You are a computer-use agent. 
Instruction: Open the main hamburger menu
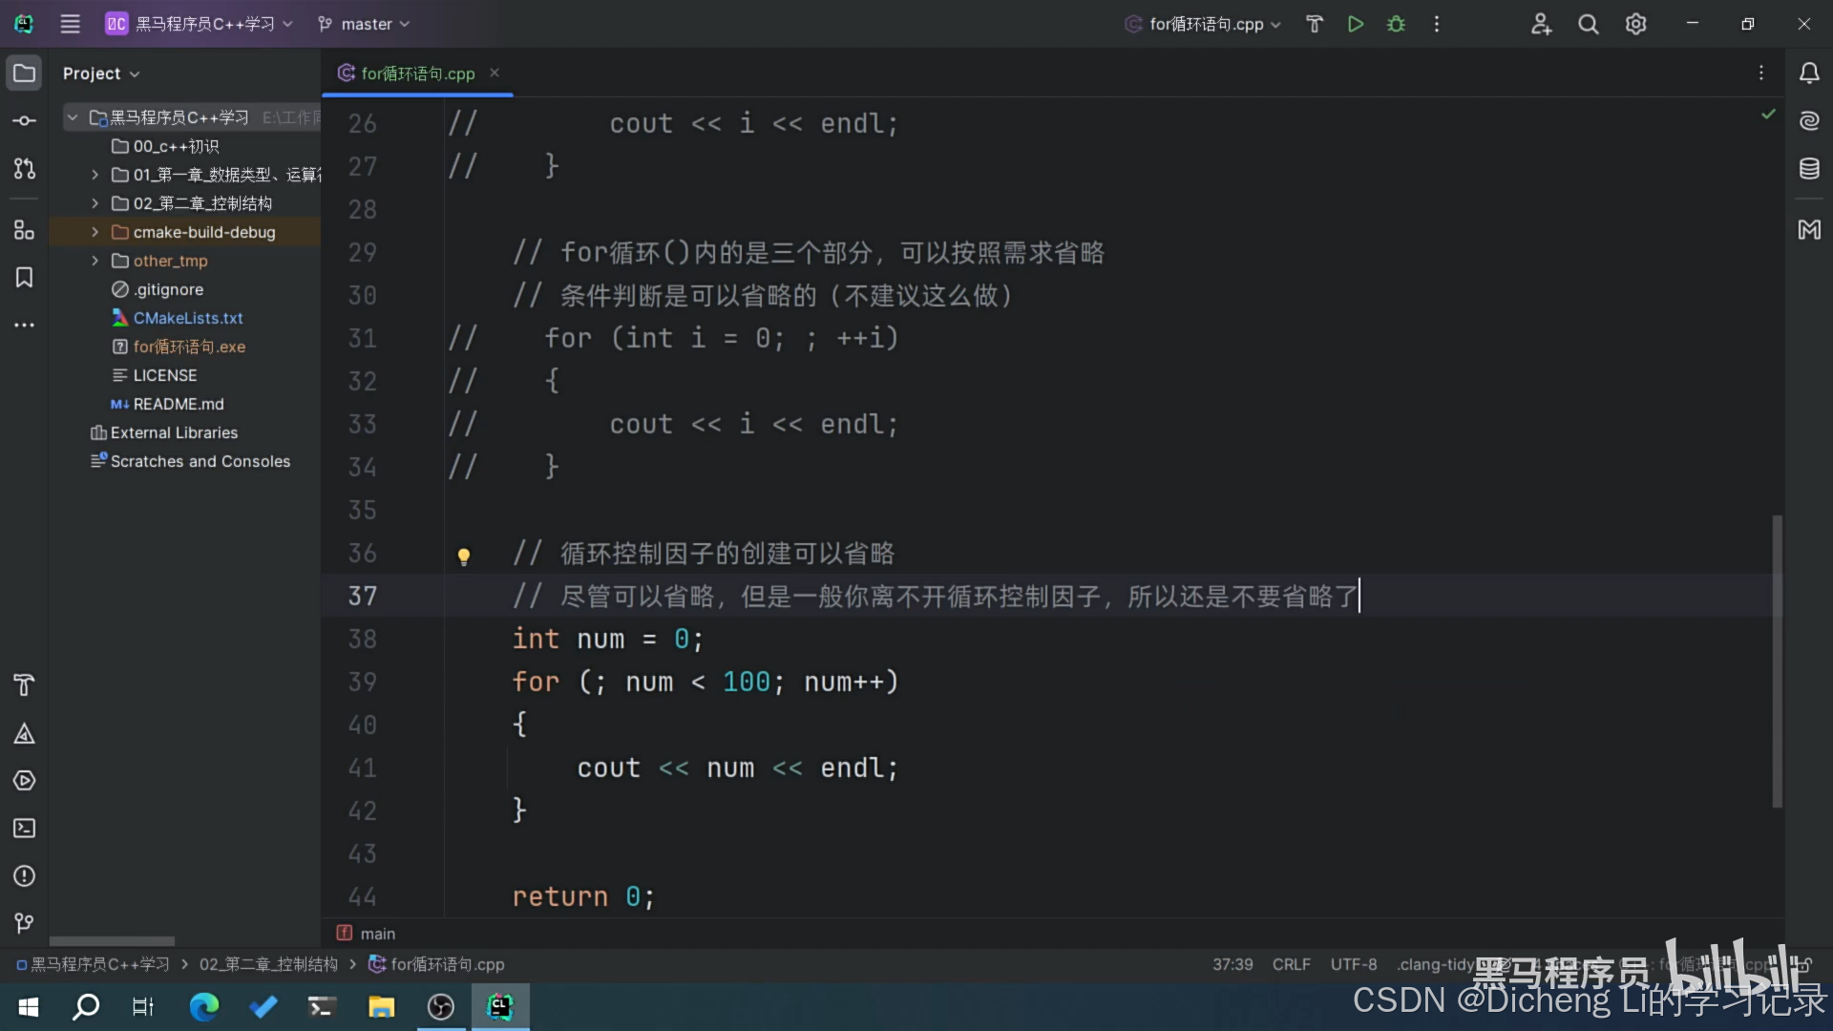[x=70, y=24]
